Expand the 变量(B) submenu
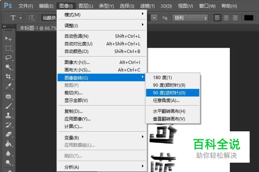259x172 pixels. point(102,138)
